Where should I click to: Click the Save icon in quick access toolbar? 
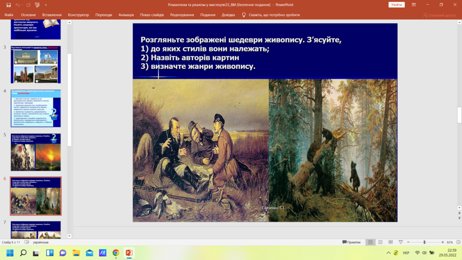[8, 5]
